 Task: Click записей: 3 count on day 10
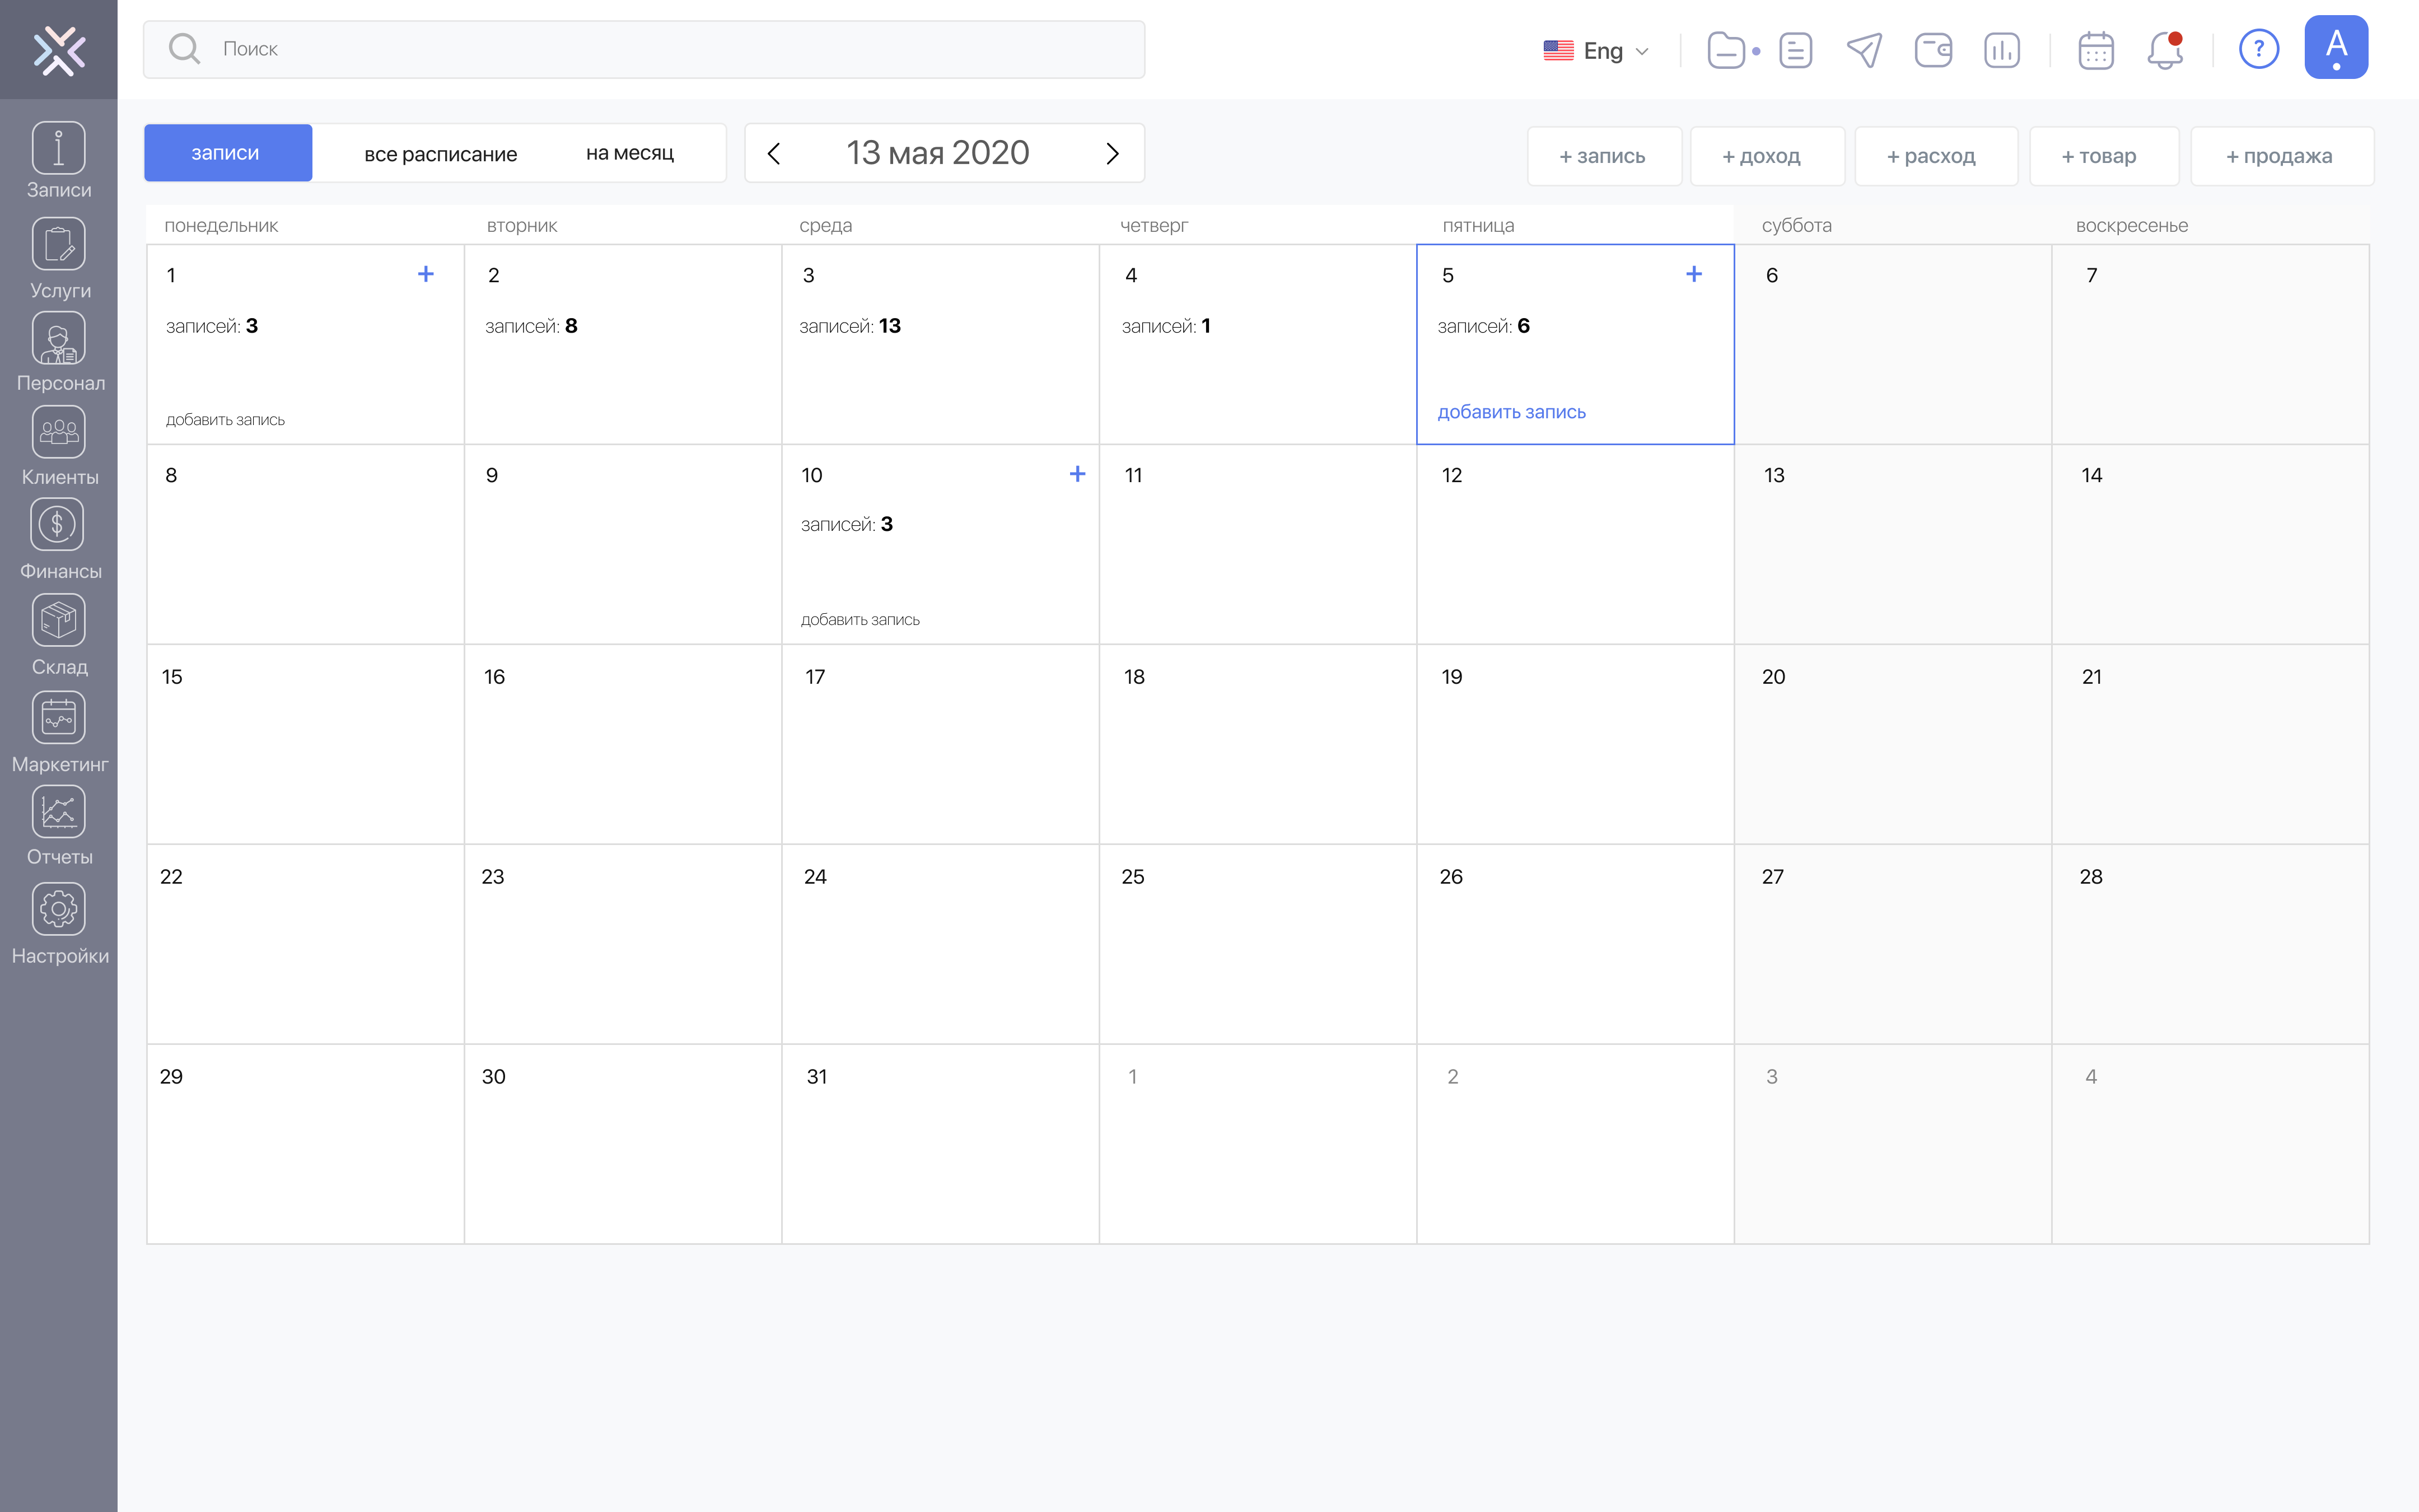847,525
